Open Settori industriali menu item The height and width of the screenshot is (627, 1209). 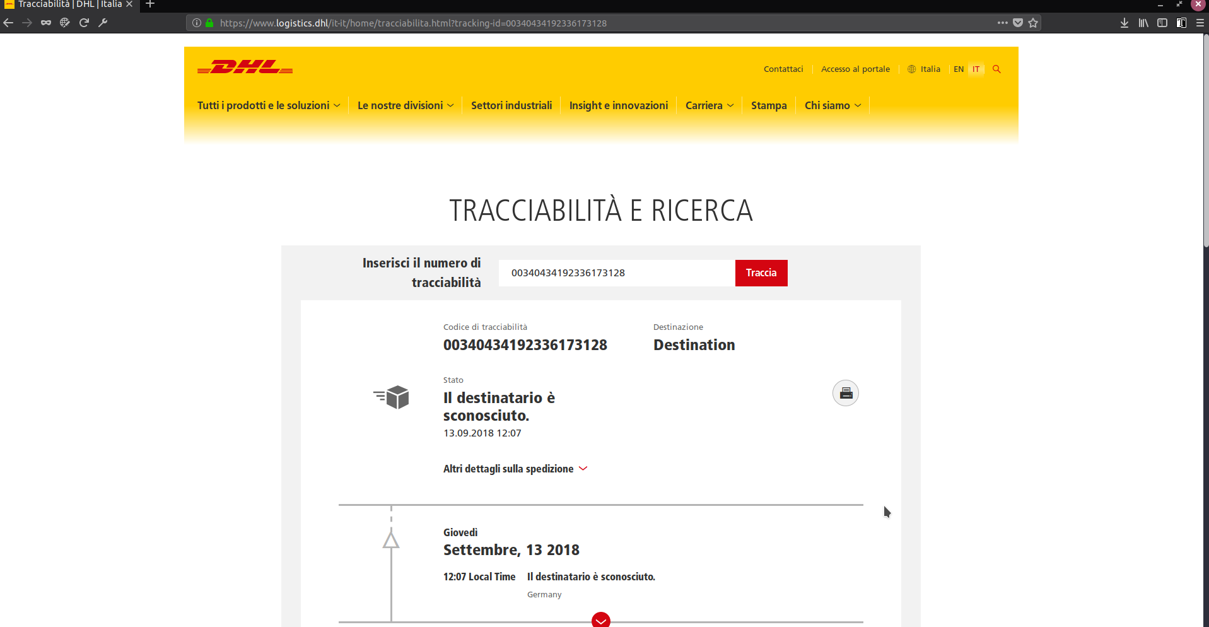click(x=511, y=105)
